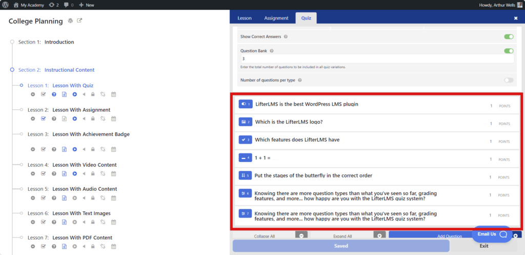Image resolution: width=525 pixels, height=255 pixels.
Task: Click help icon next to Show Correct Answers
Action: (286, 36)
